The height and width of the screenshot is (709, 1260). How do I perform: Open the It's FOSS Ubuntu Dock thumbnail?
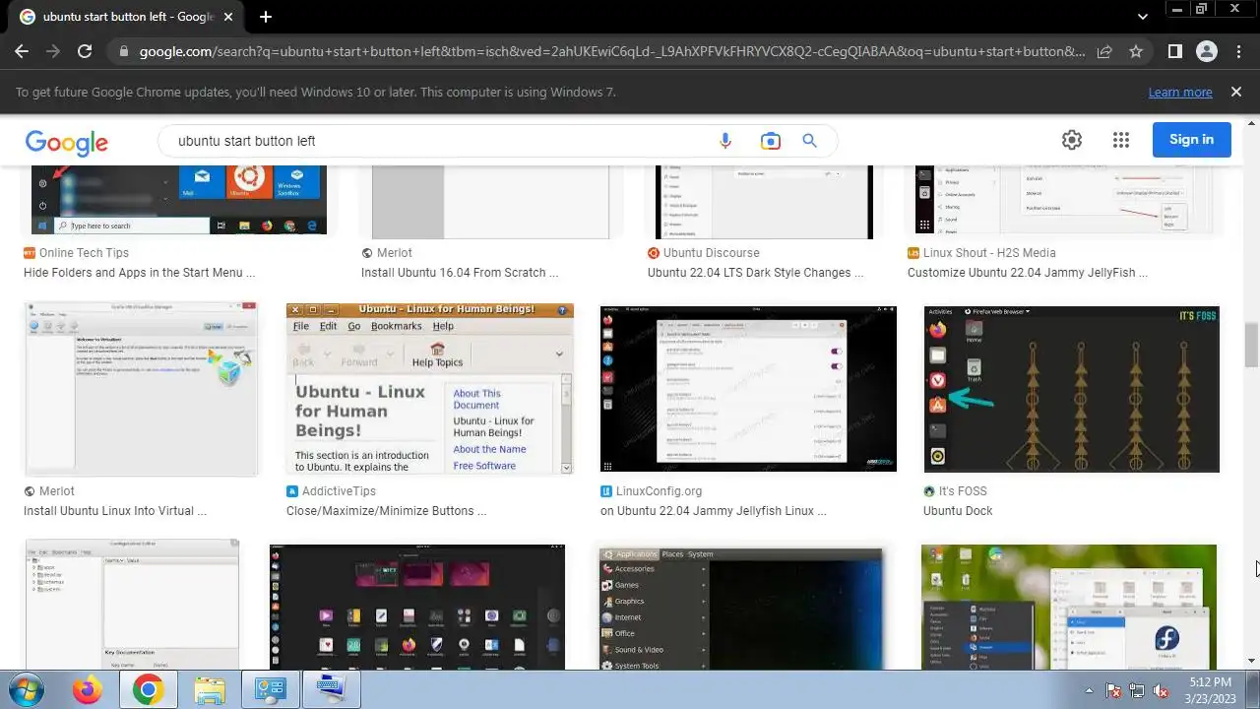tap(1071, 389)
